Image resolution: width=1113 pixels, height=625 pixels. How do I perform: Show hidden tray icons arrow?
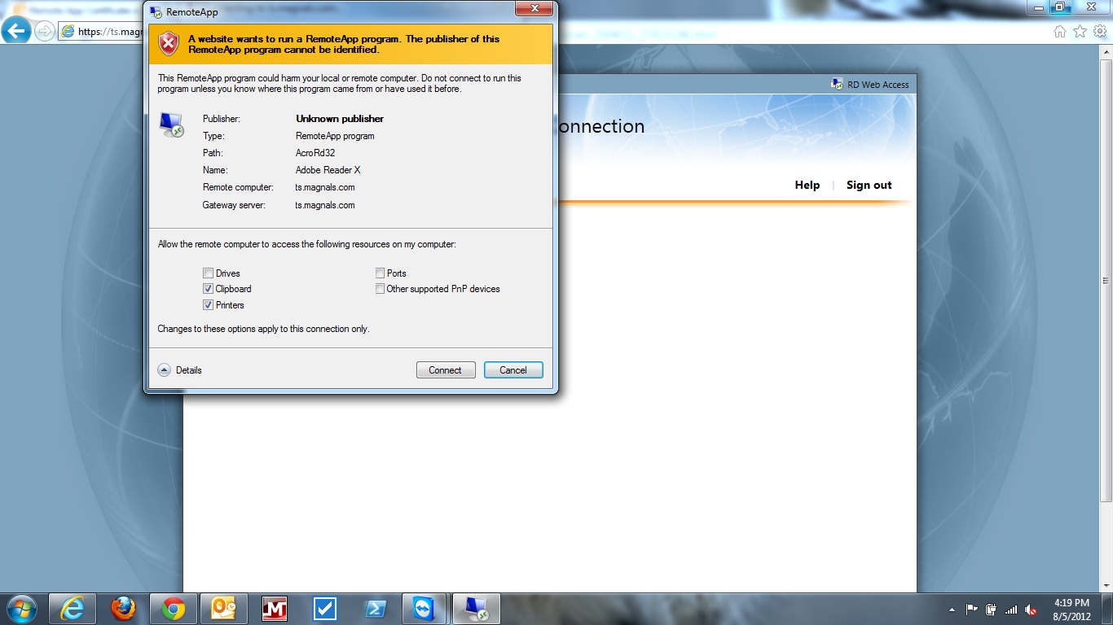coord(952,610)
